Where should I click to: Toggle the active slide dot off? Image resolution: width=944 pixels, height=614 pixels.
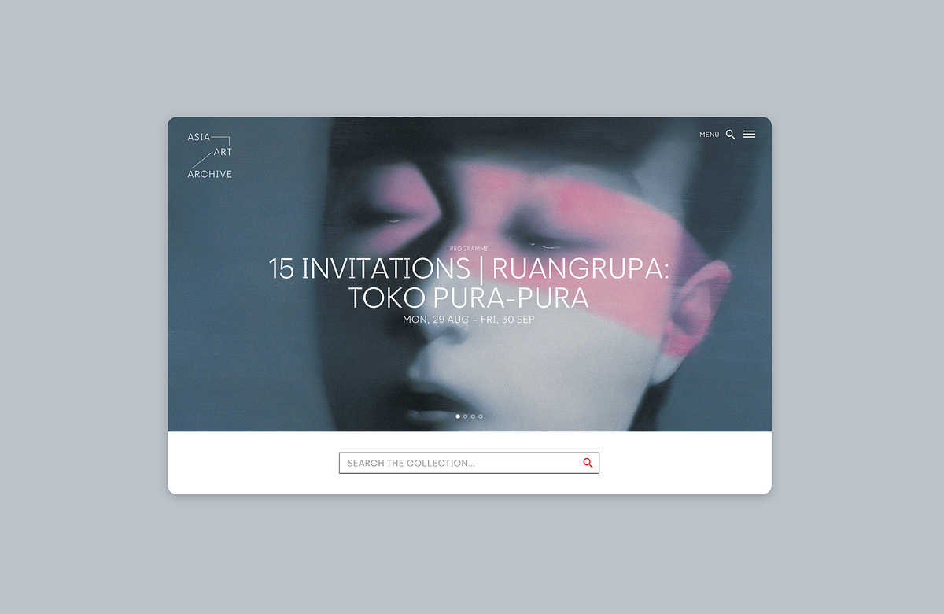click(457, 416)
